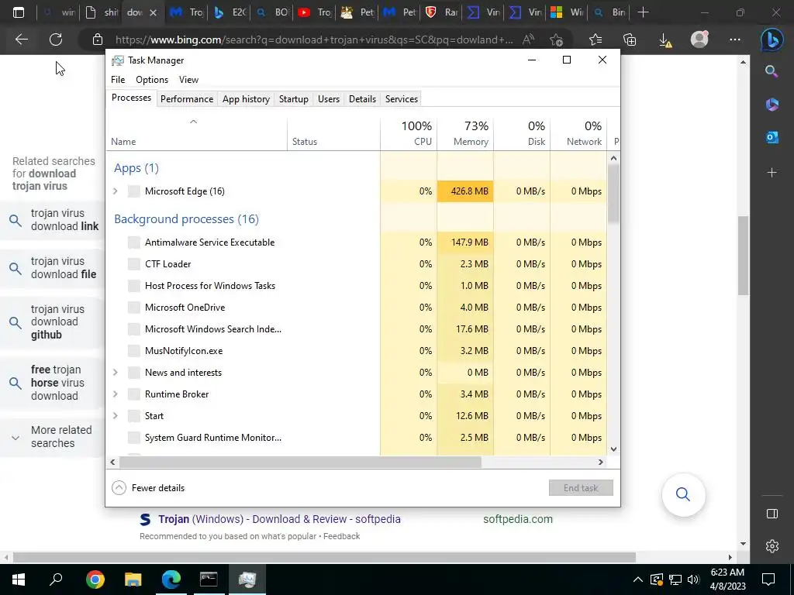
Task: Open Task Manager Options menu
Action: (x=152, y=80)
